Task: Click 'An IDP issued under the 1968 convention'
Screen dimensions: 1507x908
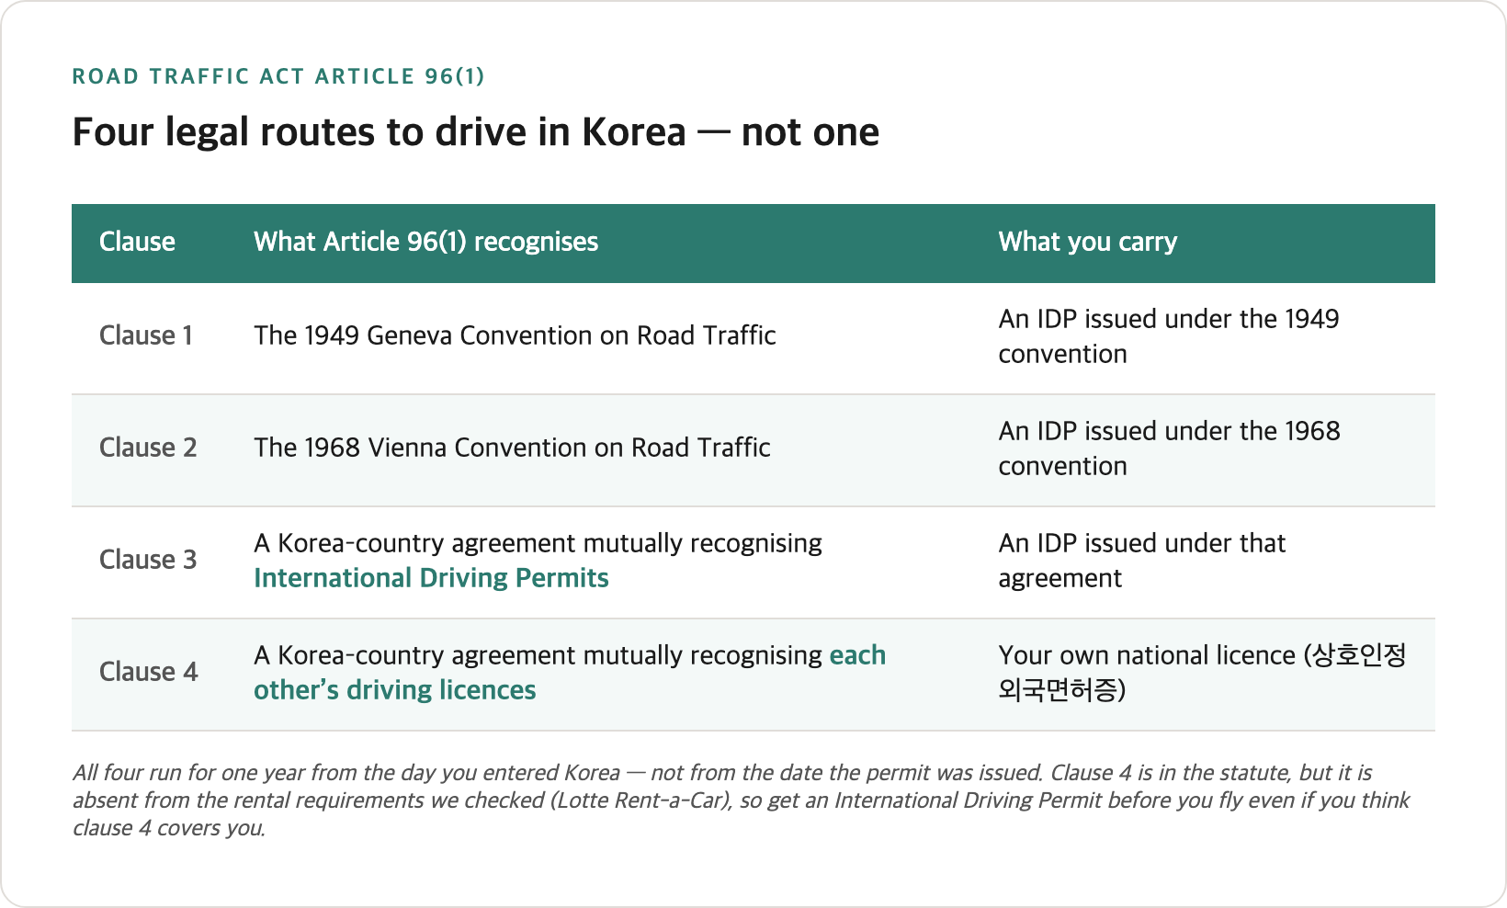Action: (1169, 448)
